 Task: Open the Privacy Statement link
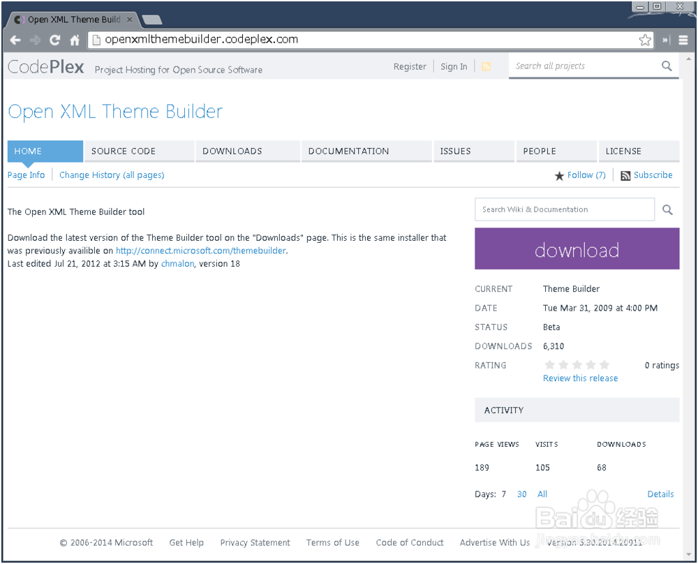[255, 542]
